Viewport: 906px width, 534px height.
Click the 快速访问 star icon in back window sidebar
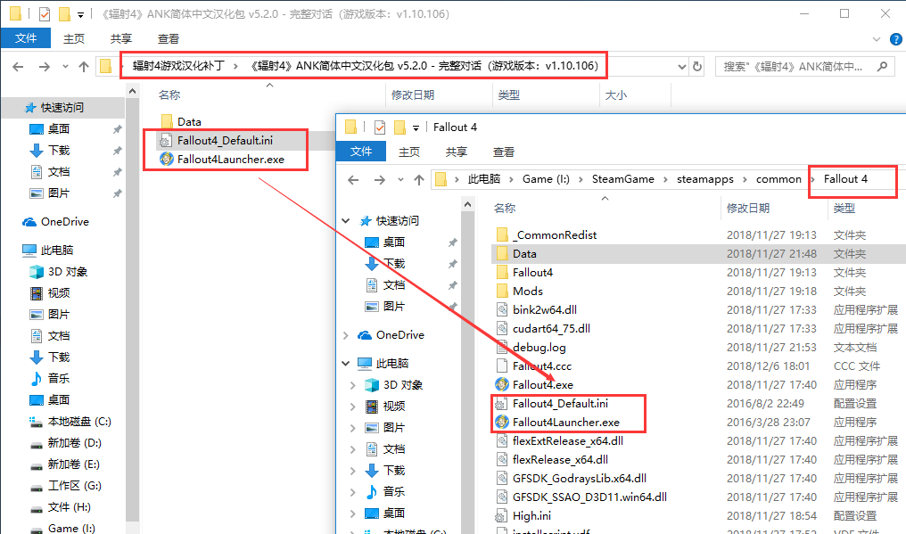(x=30, y=108)
